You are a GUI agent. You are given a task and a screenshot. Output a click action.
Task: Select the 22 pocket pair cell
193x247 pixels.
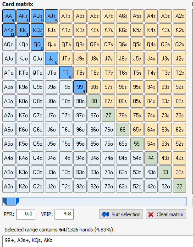tap(179, 187)
